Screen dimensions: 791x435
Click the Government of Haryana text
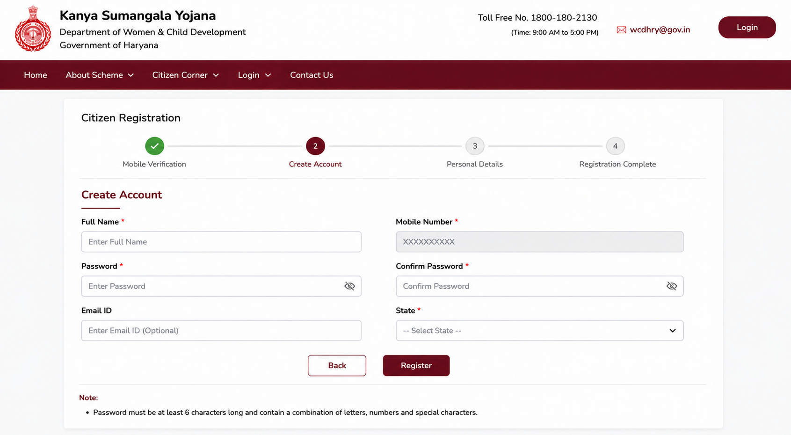(x=109, y=45)
